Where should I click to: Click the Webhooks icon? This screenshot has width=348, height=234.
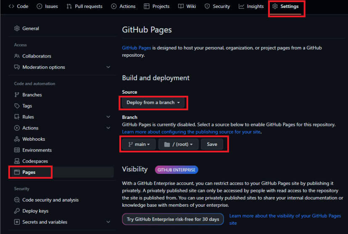(x=17, y=139)
